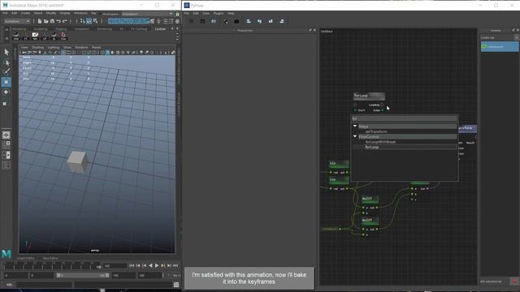Play animation backwards in Maya
The image size is (520, 292).
click(x=150, y=265)
